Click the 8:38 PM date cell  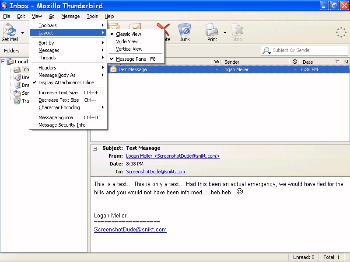(x=309, y=69)
